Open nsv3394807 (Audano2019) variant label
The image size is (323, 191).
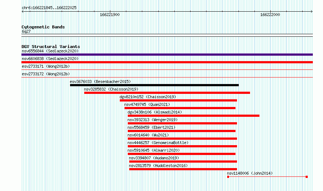pyautogui.click(x=154, y=158)
